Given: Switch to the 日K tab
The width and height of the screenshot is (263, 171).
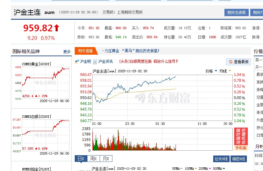Looking at the screenshot, I should coord(81,159).
